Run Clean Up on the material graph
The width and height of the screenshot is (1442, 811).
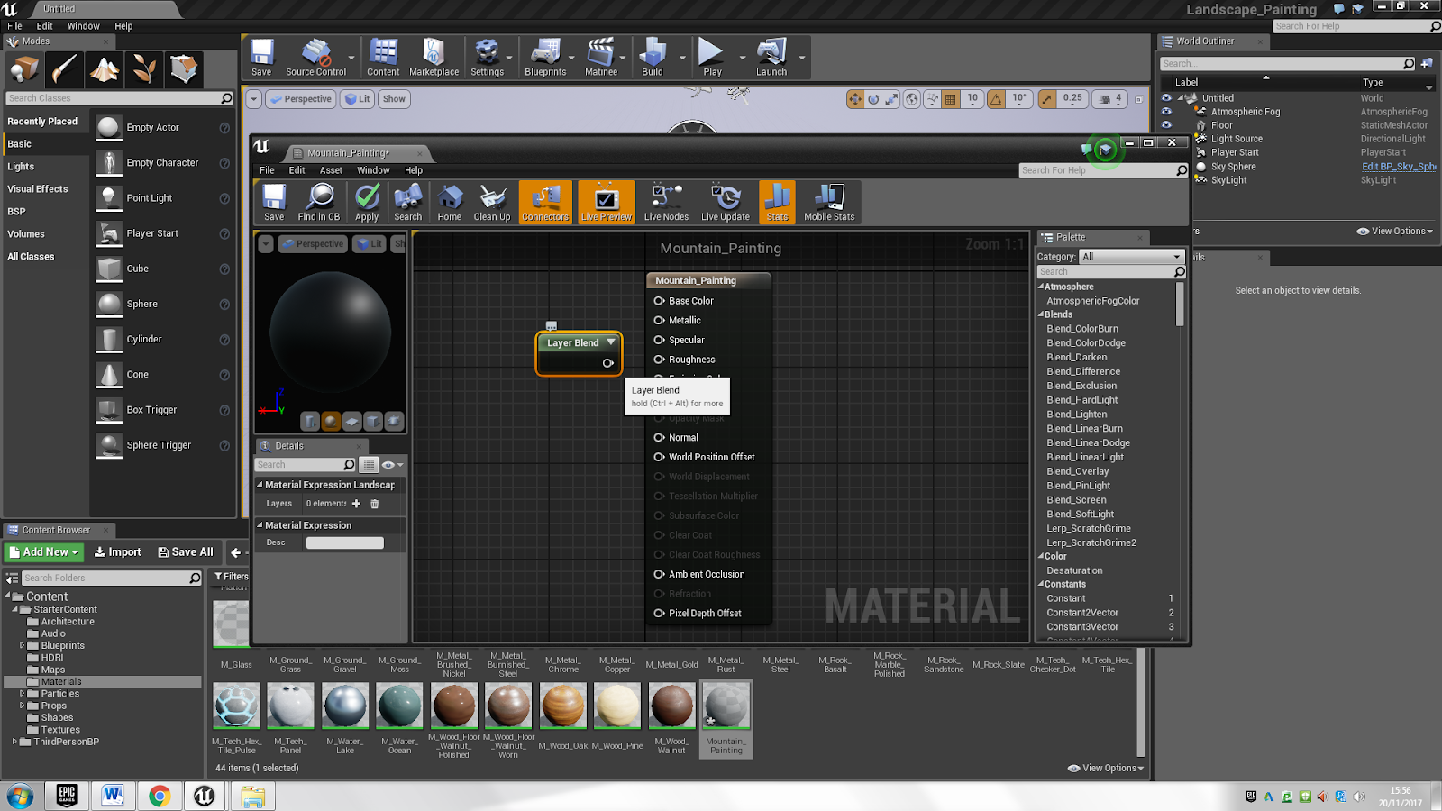pyautogui.click(x=492, y=202)
